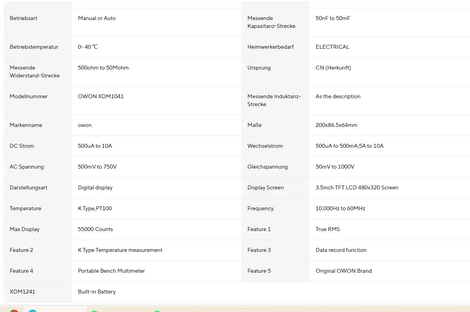Click the '500ohm to 50Mohm' resistance value
Screen dimensions: 470x312
point(103,68)
